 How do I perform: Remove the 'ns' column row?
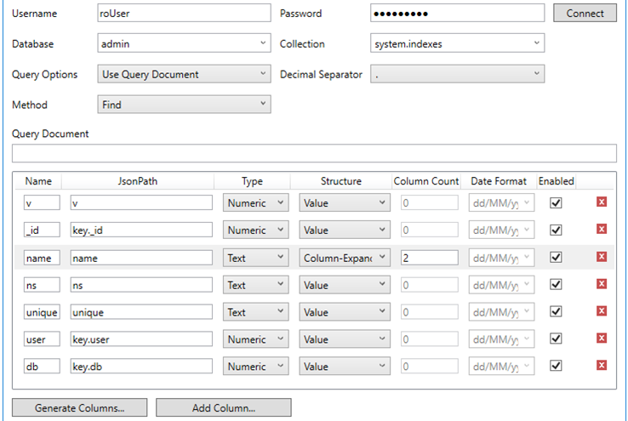(601, 284)
